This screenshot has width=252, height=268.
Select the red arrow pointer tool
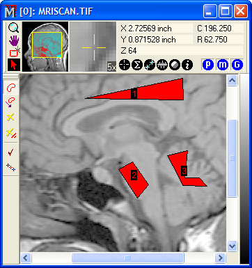(14, 65)
